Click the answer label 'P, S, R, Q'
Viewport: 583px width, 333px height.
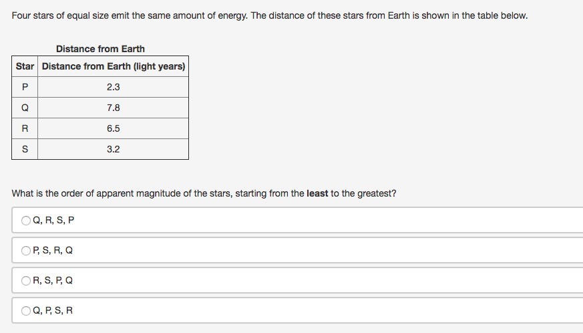(53, 250)
